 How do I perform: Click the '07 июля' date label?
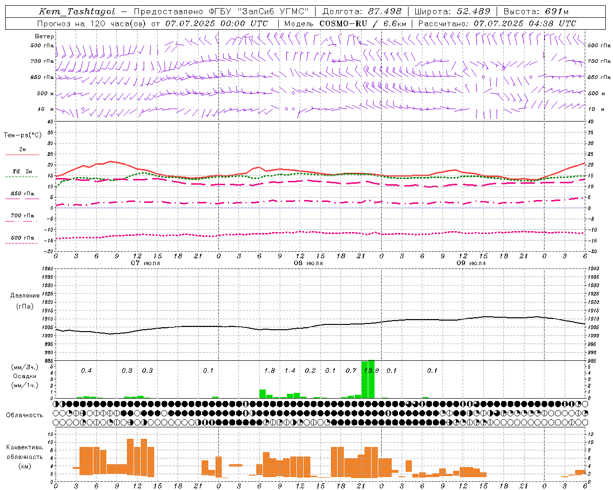pyautogui.click(x=146, y=263)
